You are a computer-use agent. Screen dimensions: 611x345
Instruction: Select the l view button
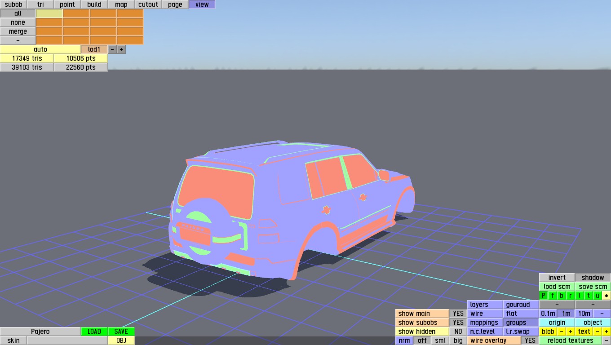click(580, 296)
